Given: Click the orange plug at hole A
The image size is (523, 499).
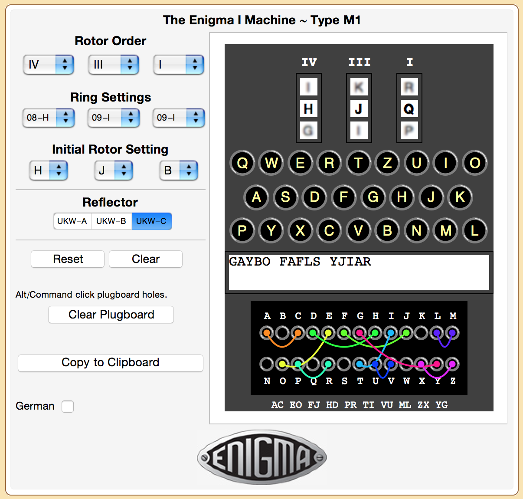Looking at the screenshot, I should click(267, 333).
